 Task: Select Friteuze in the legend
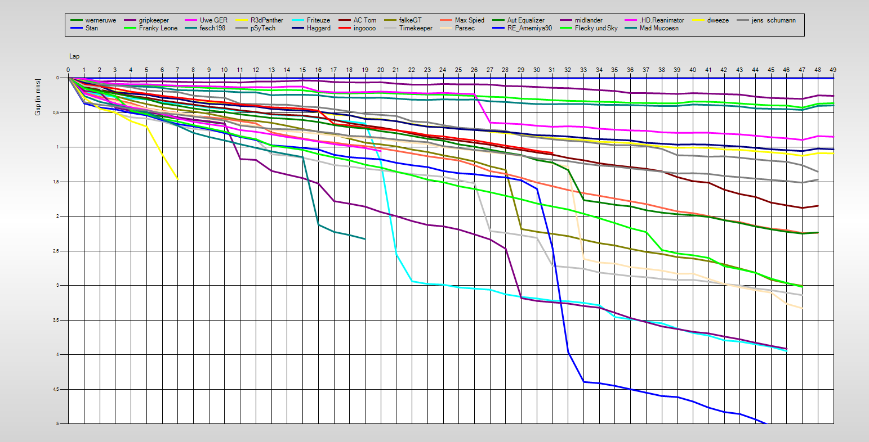(319, 20)
